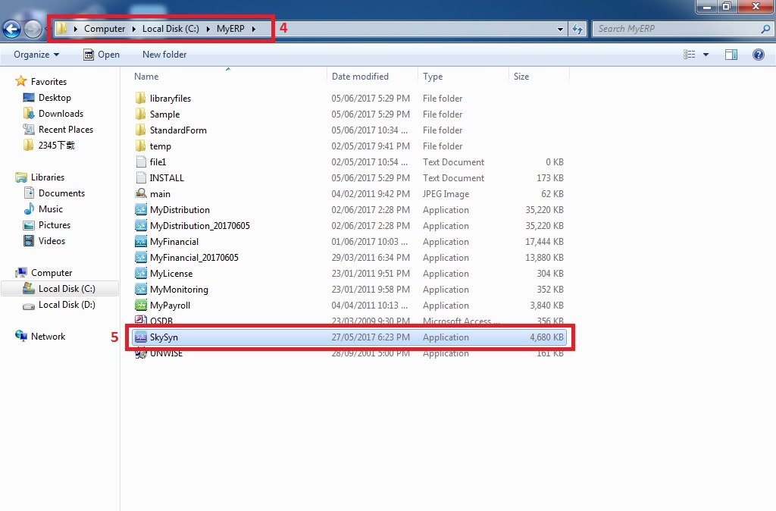Click the SkySyn application icon
776x511 pixels.
(x=140, y=337)
